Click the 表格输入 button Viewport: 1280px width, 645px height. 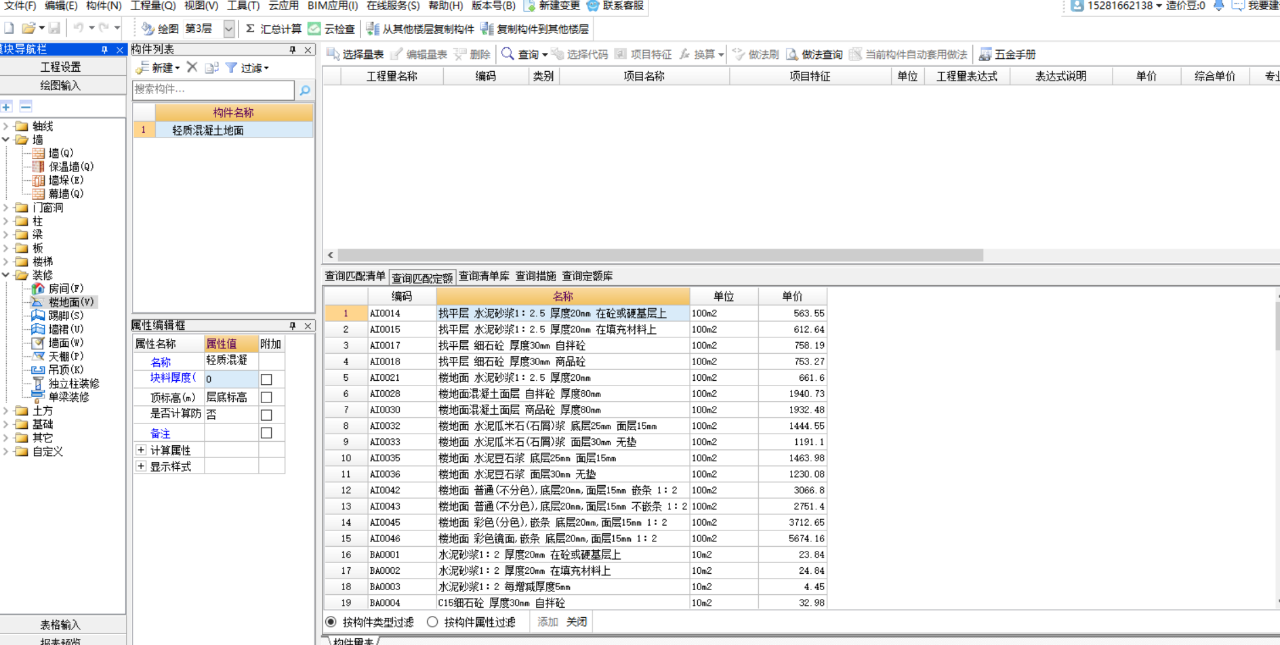61,625
